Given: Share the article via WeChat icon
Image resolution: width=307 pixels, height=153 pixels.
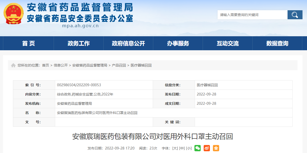Looking at the screenshot, I should click(197, 148).
